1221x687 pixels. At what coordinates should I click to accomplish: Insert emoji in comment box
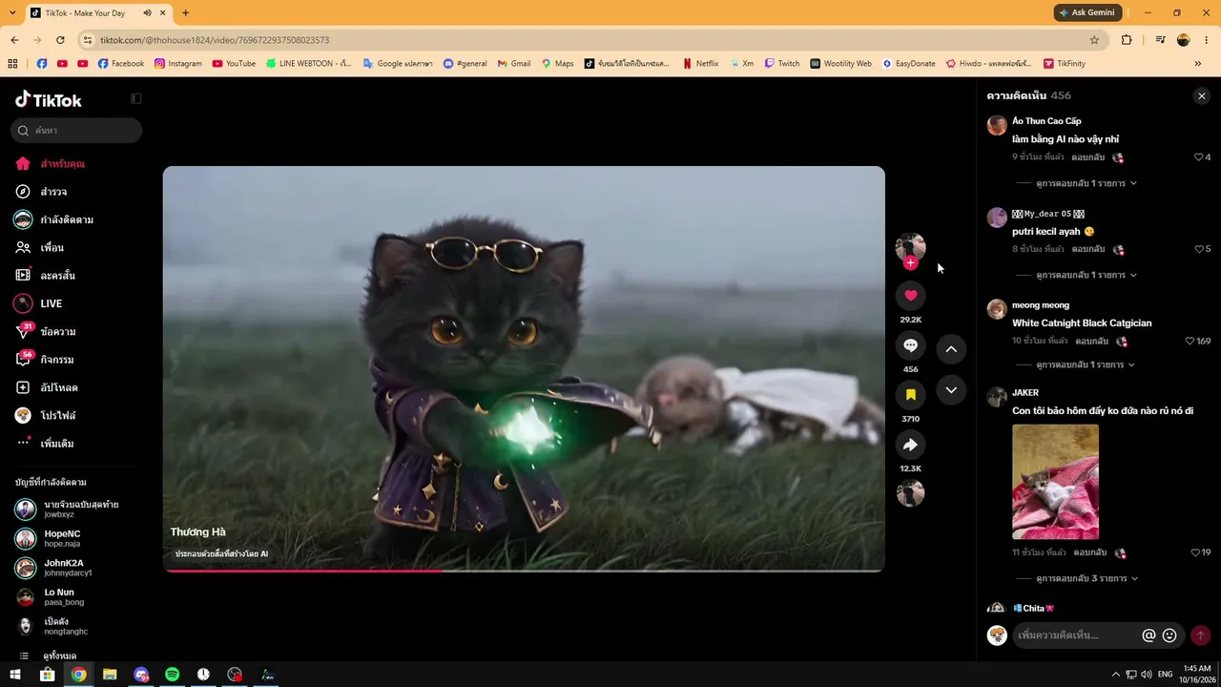point(1169,635)
